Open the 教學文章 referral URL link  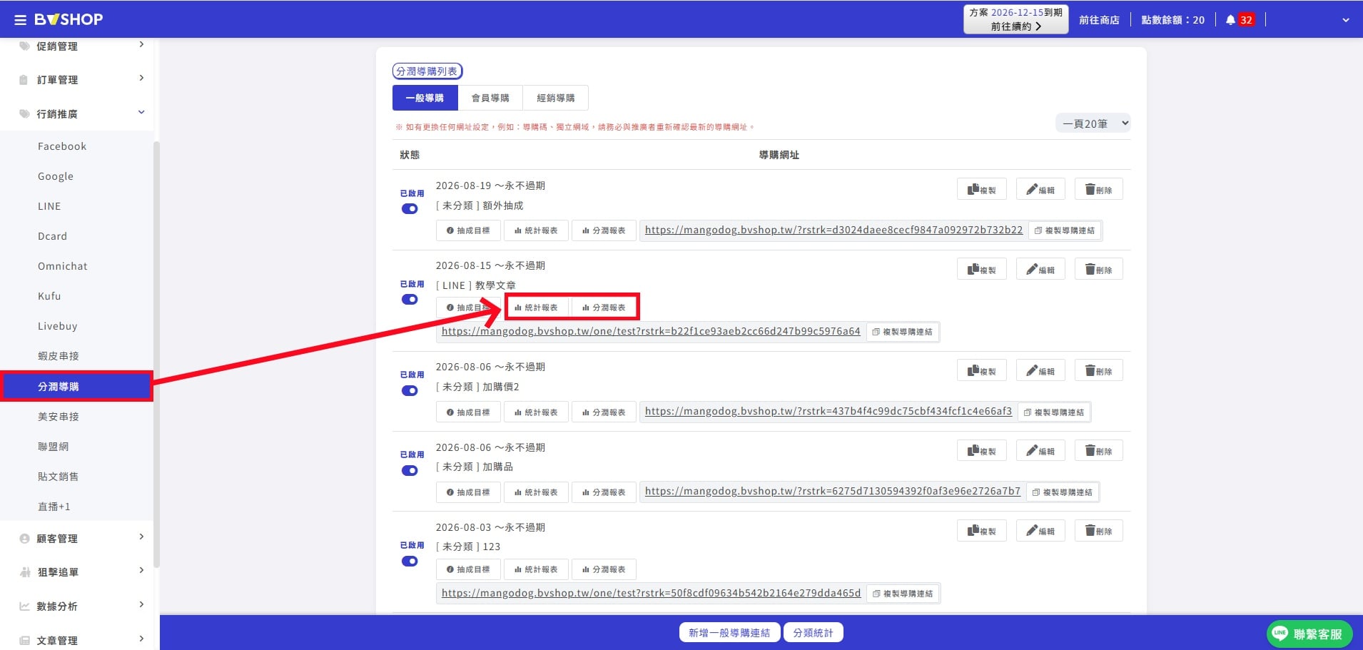(651, 331)
